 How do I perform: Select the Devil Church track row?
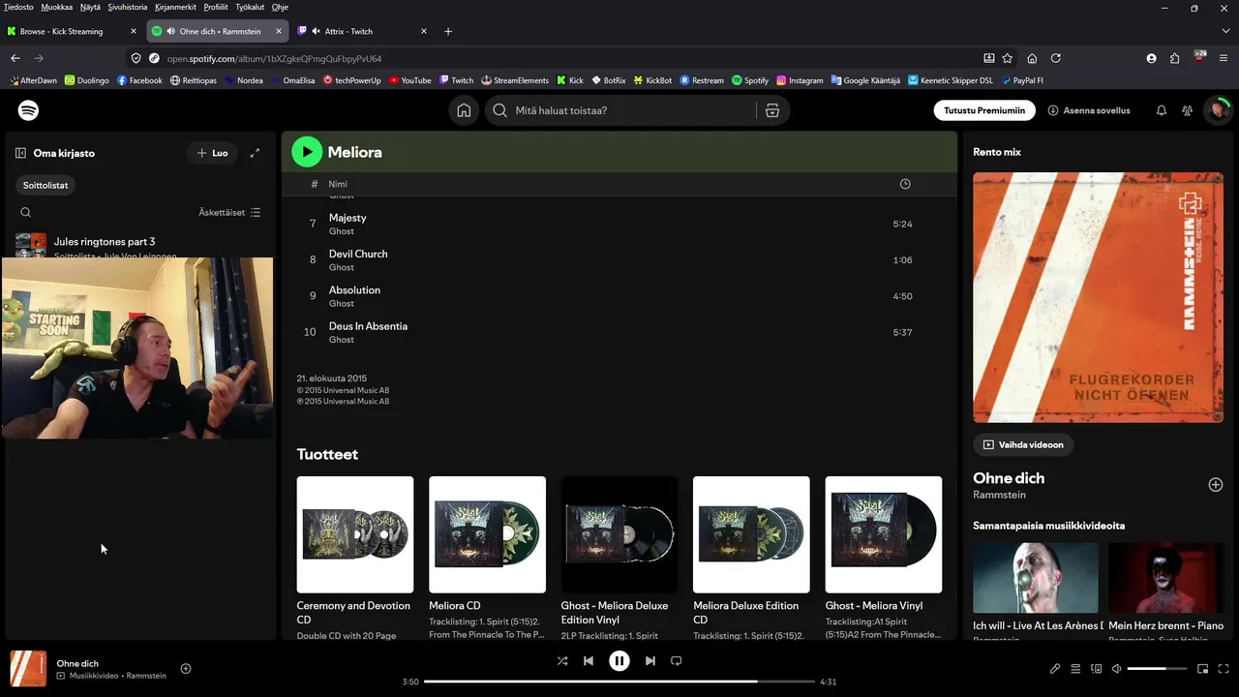tap(619, 260)
